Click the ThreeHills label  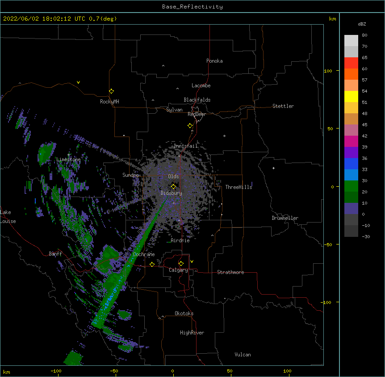coord(239,187)
